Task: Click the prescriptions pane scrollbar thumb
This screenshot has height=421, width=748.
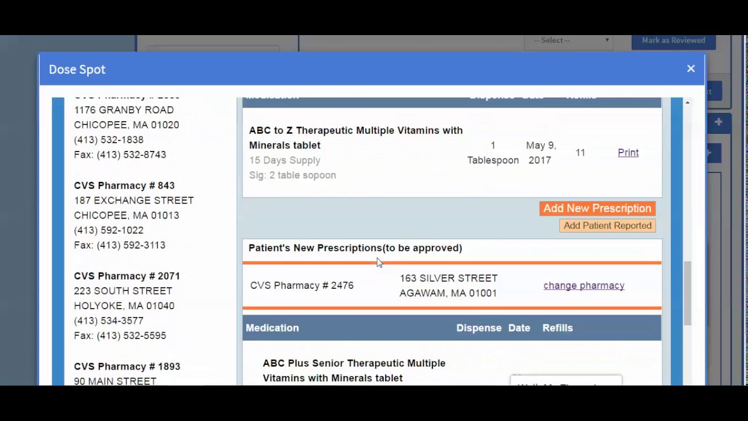Action: 687,293
